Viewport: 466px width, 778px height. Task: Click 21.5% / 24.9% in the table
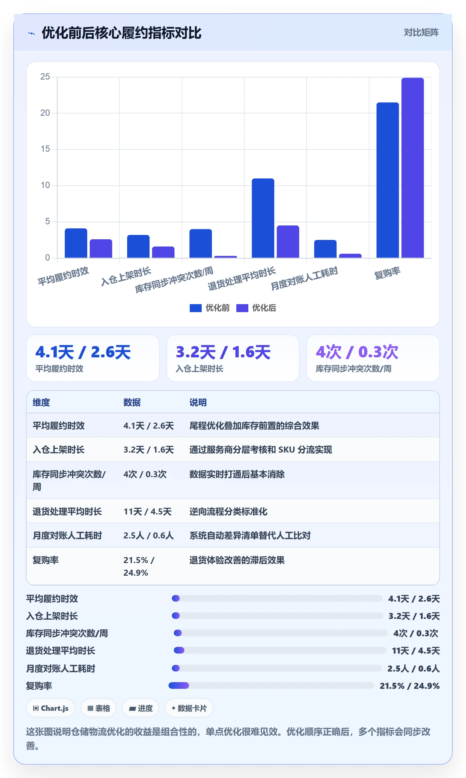[x=139, y=566]
